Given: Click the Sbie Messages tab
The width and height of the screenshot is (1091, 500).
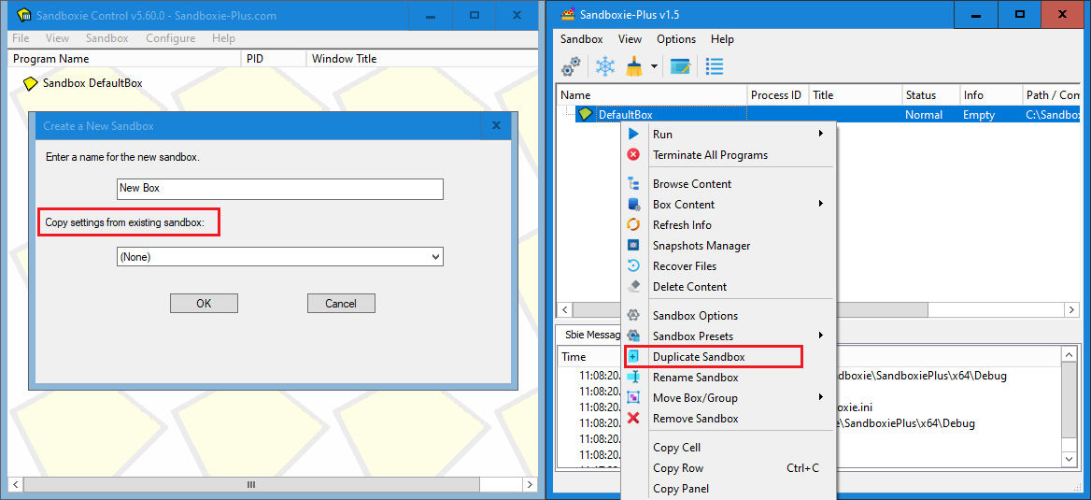Looking at the screenshot, I should (592, 334).
